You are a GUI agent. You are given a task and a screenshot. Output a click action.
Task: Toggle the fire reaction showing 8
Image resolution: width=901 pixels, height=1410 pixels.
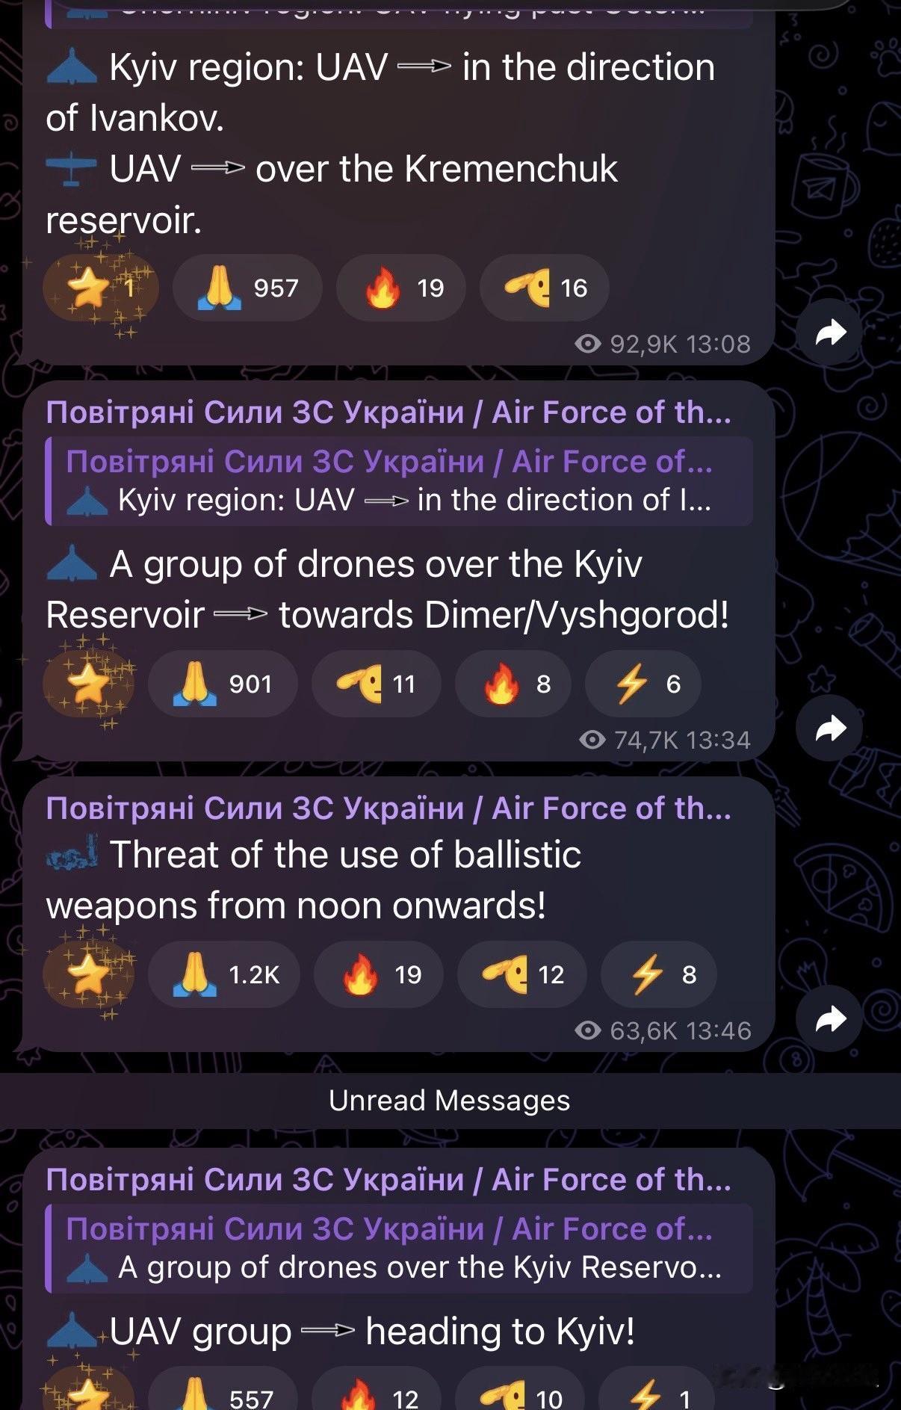(x=513, y=684)
